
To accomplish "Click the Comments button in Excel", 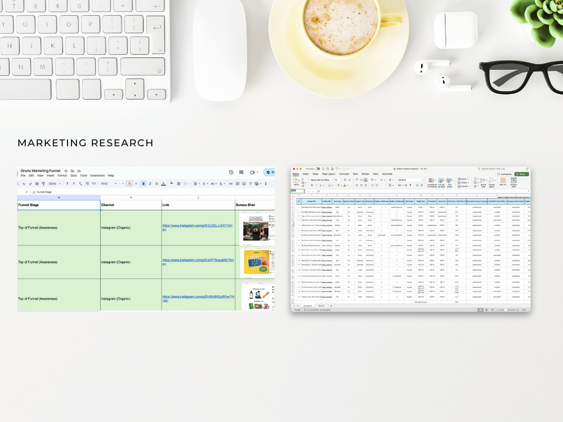I will point(504,174).
